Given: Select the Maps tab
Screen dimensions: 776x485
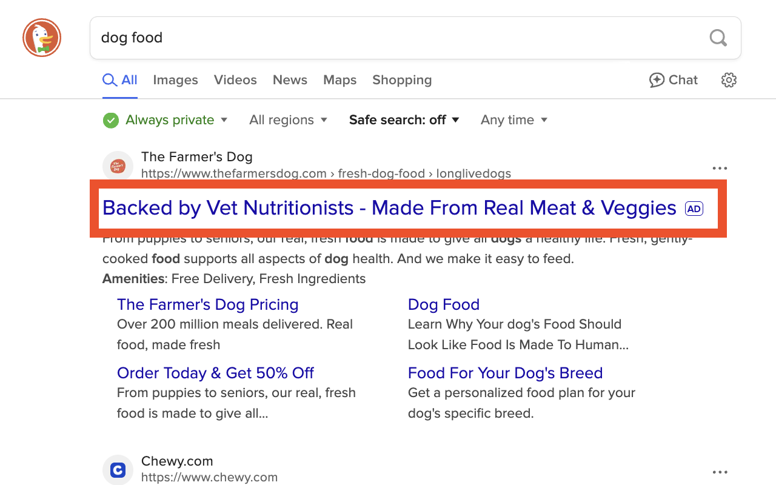Looking at the screenshot, I should pos(339,80).
